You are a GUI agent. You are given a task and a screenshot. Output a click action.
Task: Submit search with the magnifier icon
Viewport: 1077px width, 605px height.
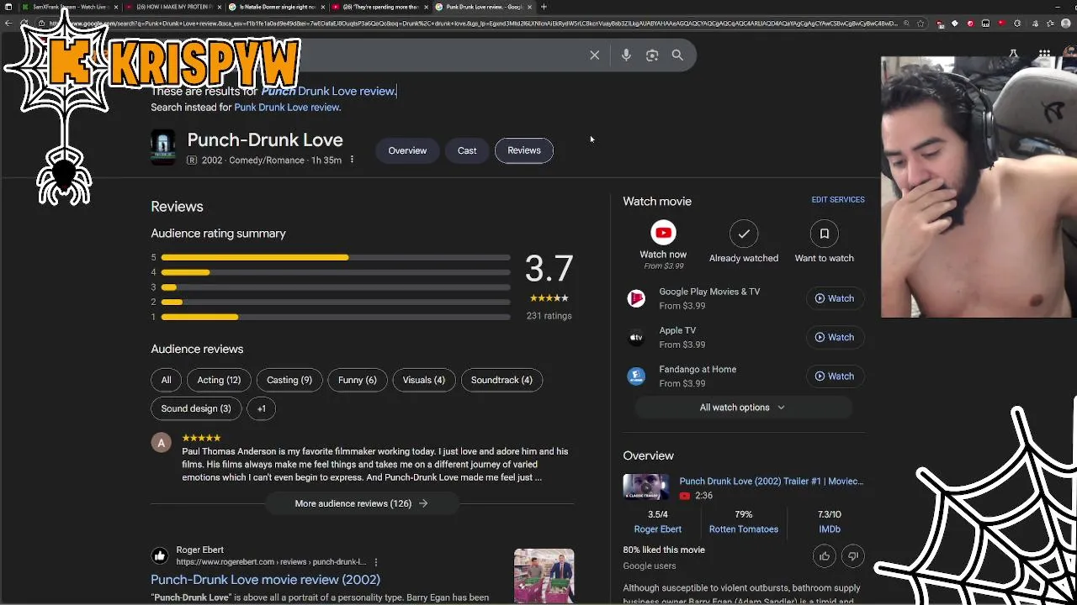click(x=677, y=55)
